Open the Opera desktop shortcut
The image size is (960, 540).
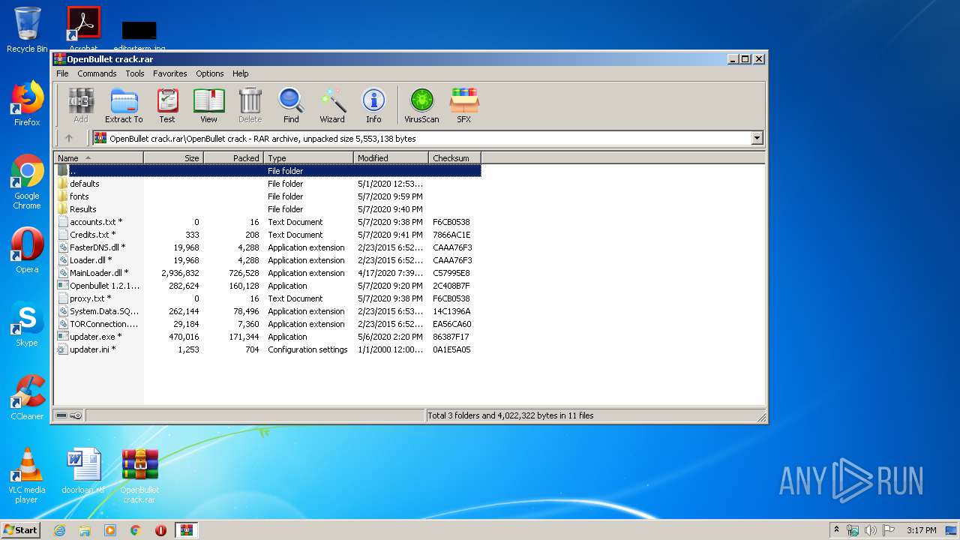27,250
